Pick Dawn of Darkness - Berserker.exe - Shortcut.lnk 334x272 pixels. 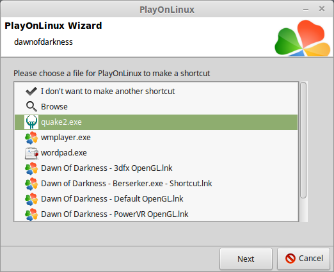(127, 184)
